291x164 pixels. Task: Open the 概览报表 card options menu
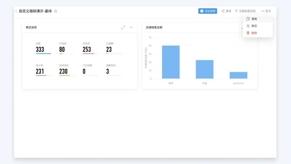pos(131,27)
